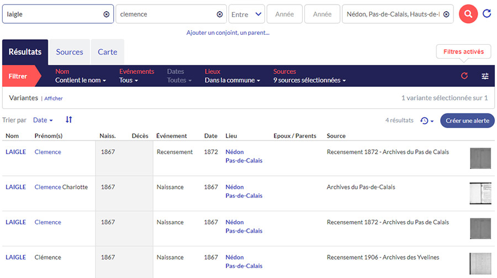Click the first 'Année' input field
The width and height of the screenshot is (497, 278).
[284, 14]
